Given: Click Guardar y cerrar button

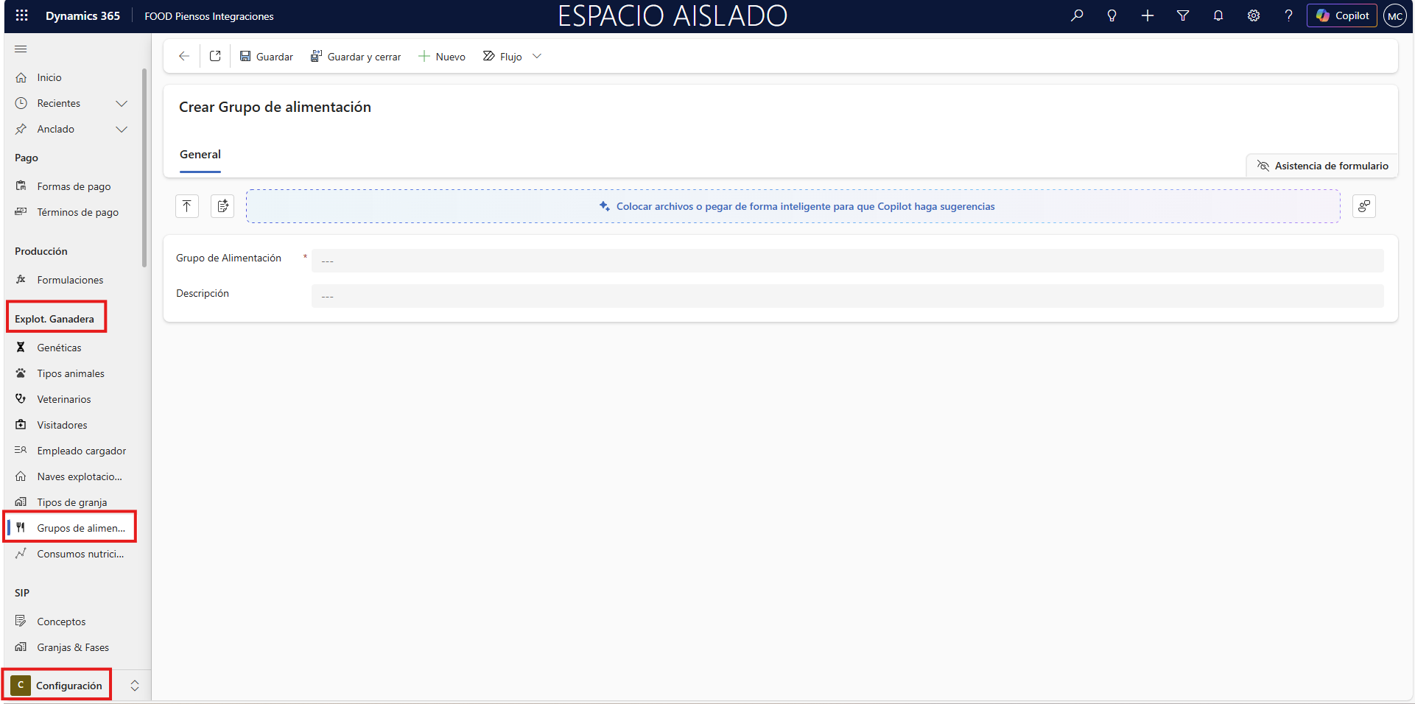Looking at the screenshot, I should [356, 57].
